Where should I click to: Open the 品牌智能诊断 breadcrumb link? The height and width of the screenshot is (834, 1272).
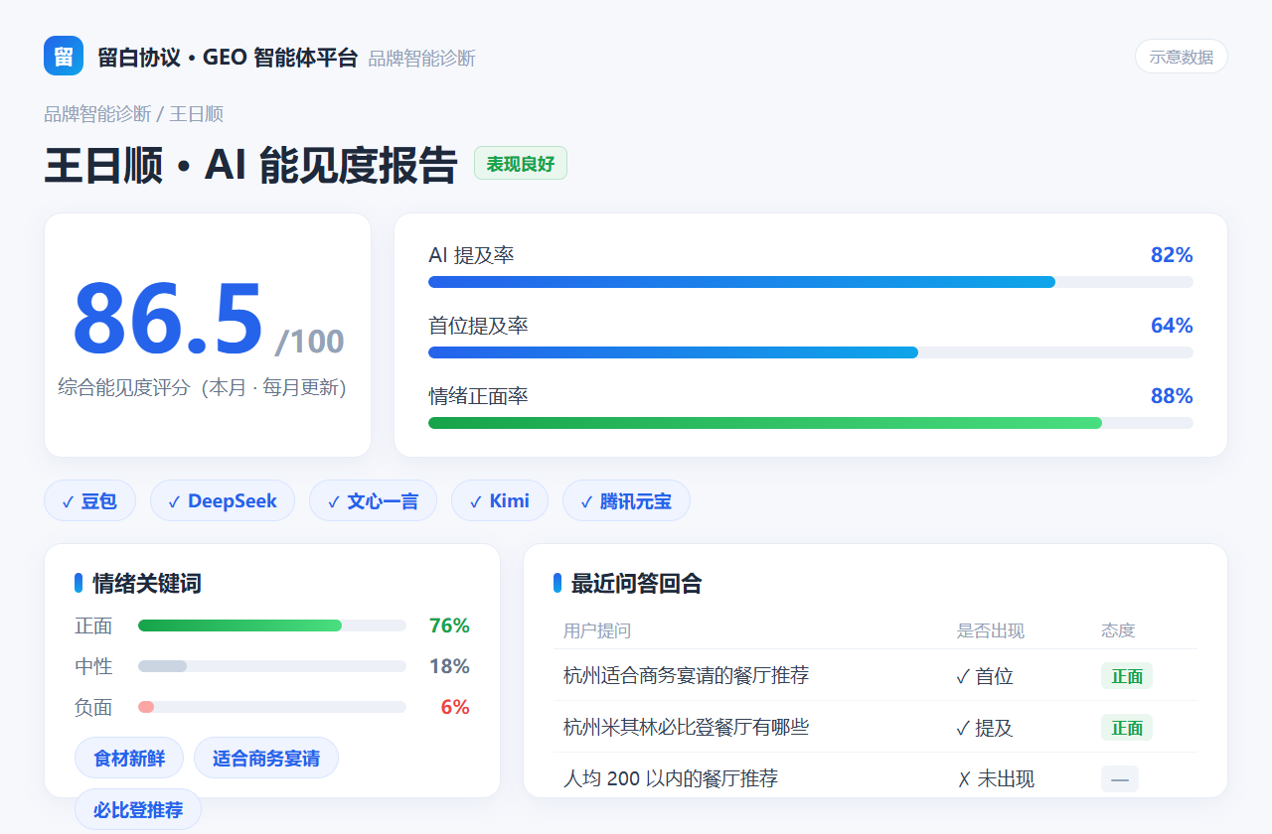click(97, 114)
